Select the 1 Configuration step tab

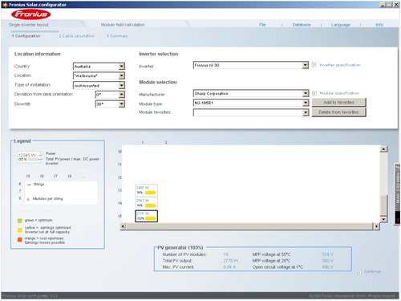(26, 36)
